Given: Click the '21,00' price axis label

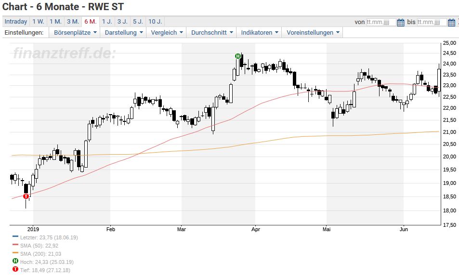Looking at the screenshot, I should click(x=449, y=132).
